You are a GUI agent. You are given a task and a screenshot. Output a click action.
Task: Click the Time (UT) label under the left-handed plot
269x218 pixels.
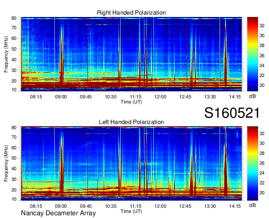click(x=131, y=211)
